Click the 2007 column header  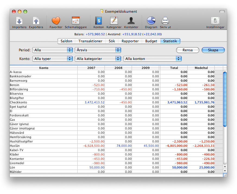[91, 68]
